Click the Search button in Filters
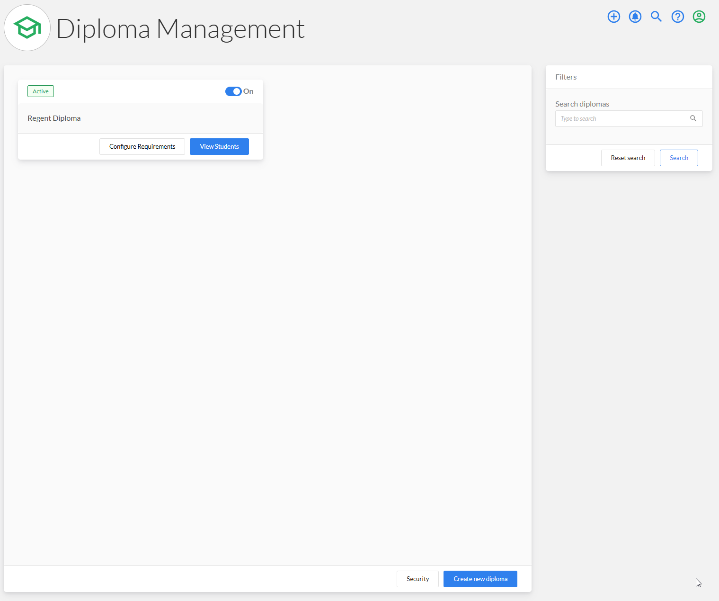Screen dimensions: 719x601 pyautogui.click(x=679, y=158)
